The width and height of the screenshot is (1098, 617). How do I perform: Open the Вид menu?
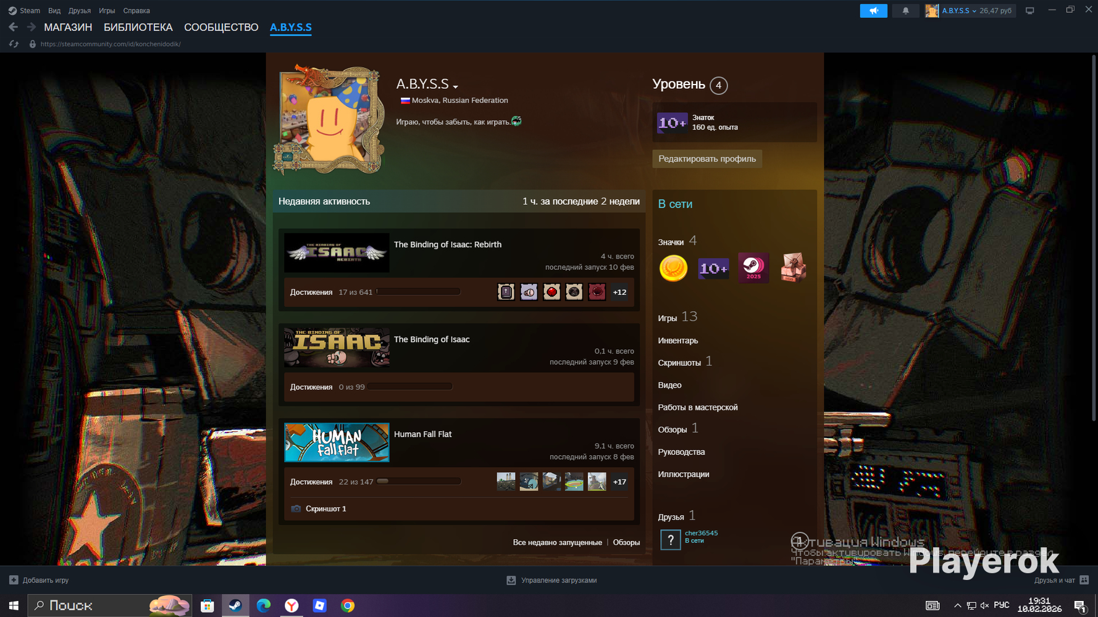54,10
